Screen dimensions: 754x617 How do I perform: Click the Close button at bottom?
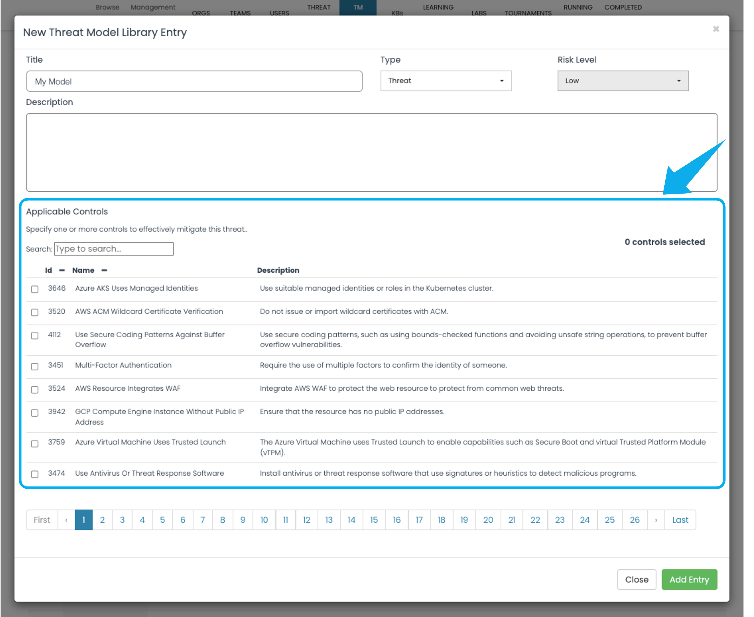click(636, 579)
